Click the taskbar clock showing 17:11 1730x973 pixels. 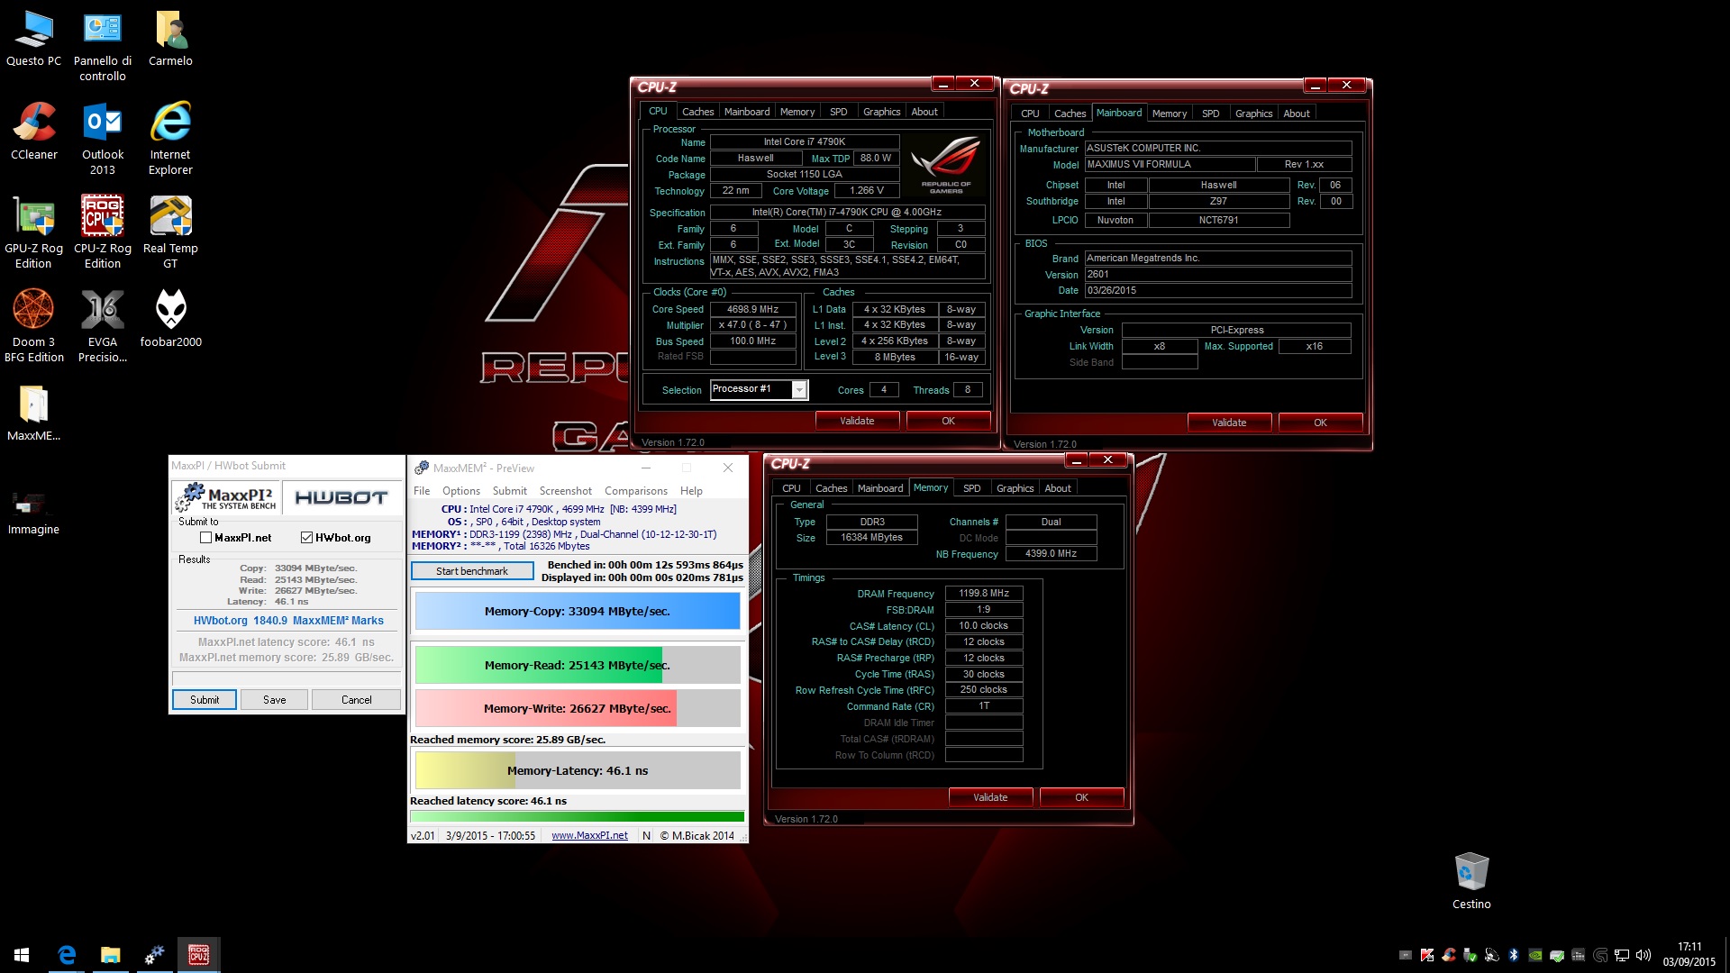pos(1689,955)
